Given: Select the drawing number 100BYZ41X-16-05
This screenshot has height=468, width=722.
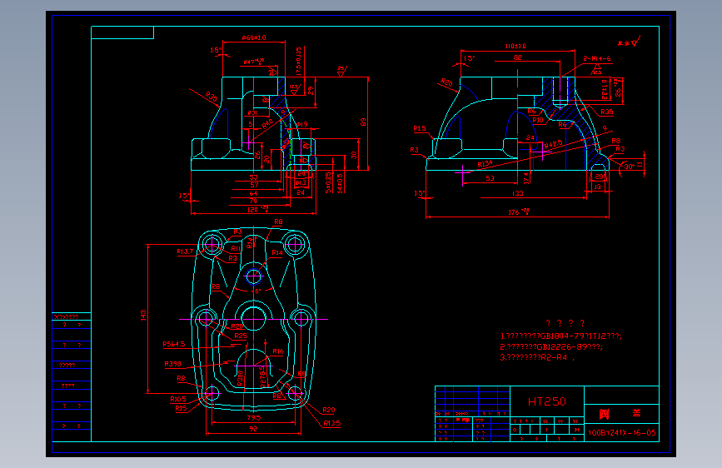Looking at the screenshot, I should coord(621,433).
